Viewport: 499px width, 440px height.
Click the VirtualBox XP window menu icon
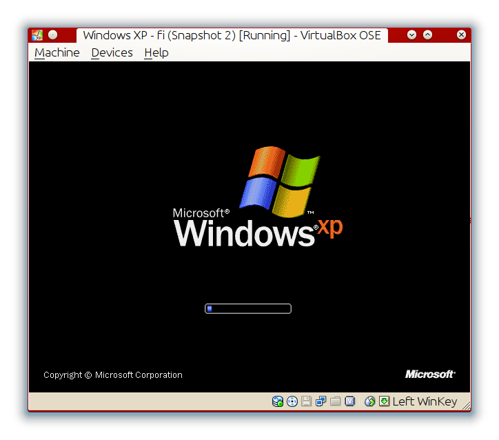(x=37, y=35)
